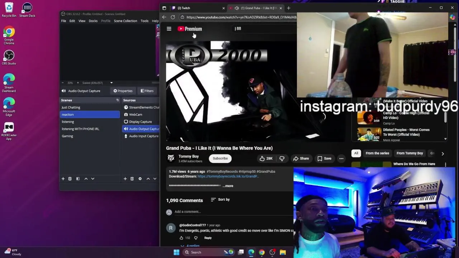
Task: Remove the selected OBS scene
Action: (x=70, y=179)
